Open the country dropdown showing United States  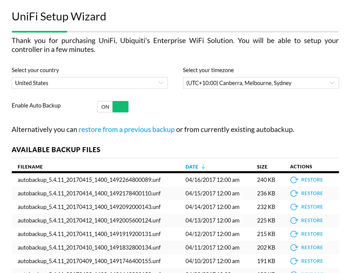pos(90,83)
